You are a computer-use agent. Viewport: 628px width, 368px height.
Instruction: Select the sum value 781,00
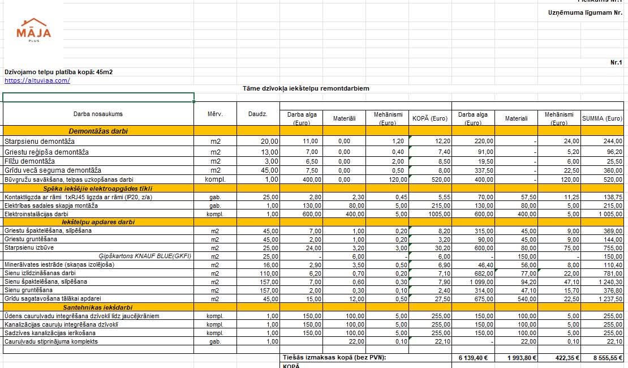pos(602,273)
